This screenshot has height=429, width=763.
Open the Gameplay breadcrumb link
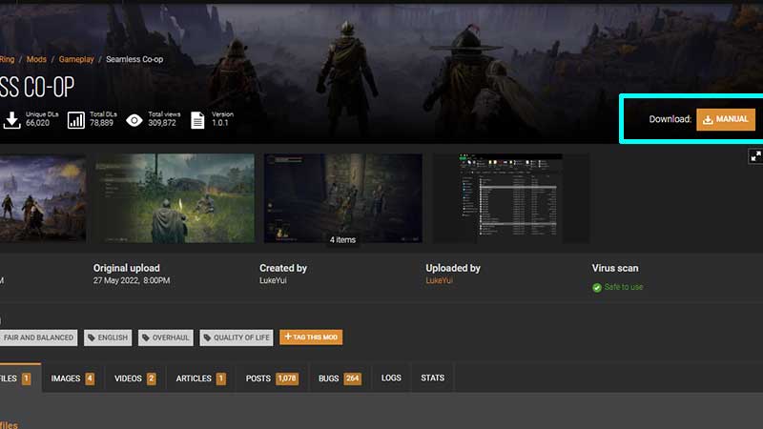(76, 59)
